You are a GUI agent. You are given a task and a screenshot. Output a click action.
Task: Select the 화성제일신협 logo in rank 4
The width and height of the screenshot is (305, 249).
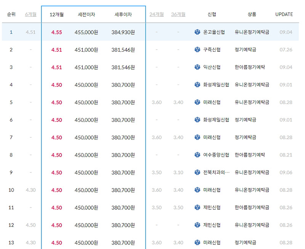(x=197, y=85)
